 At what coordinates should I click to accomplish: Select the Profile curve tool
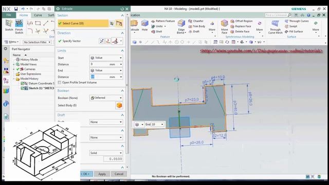coord(30,23)
